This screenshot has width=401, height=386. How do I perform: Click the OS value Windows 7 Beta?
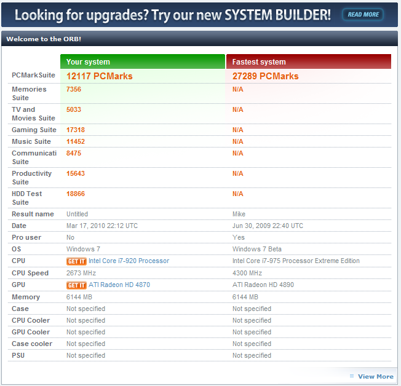pyautogui.click(x=257, y=249)
